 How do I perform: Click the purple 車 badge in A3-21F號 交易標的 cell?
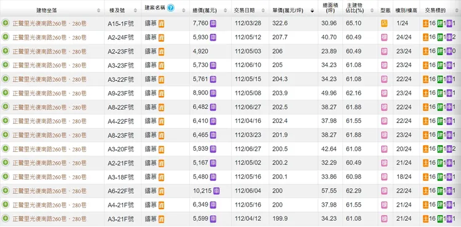pyautogui.click(x=449, y=219)
